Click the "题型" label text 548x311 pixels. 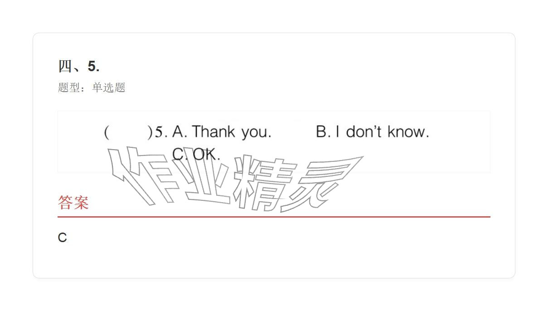pyautogui.click(x=69, y=87)
